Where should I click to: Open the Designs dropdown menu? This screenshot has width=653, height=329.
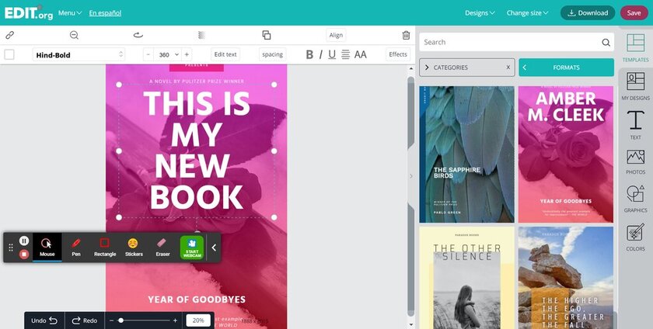480,12
